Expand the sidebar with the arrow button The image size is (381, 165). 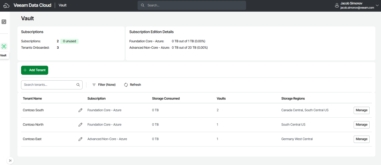coord(10,161)
